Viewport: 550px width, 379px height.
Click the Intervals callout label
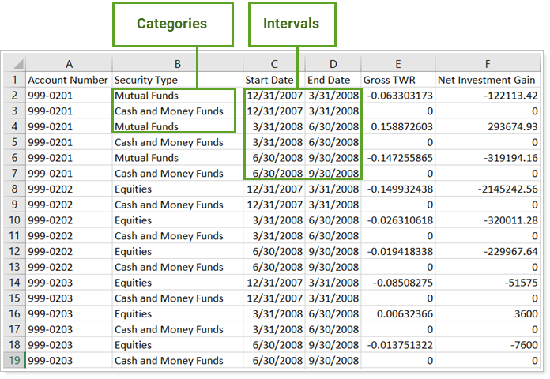click(292, 24)
